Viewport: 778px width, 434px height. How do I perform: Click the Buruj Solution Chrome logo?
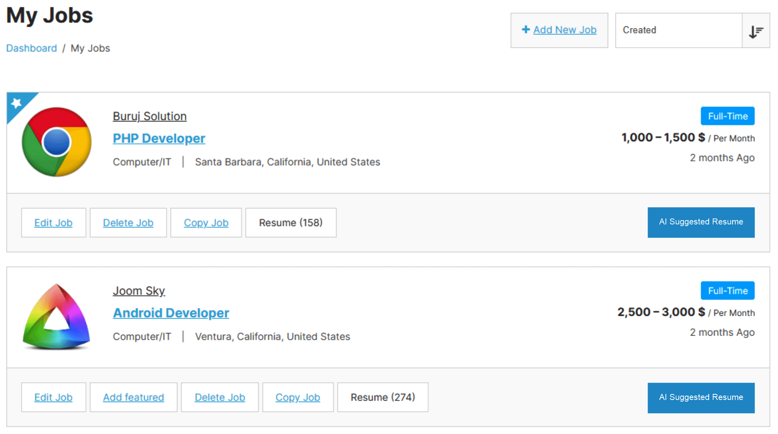(57, 142)
